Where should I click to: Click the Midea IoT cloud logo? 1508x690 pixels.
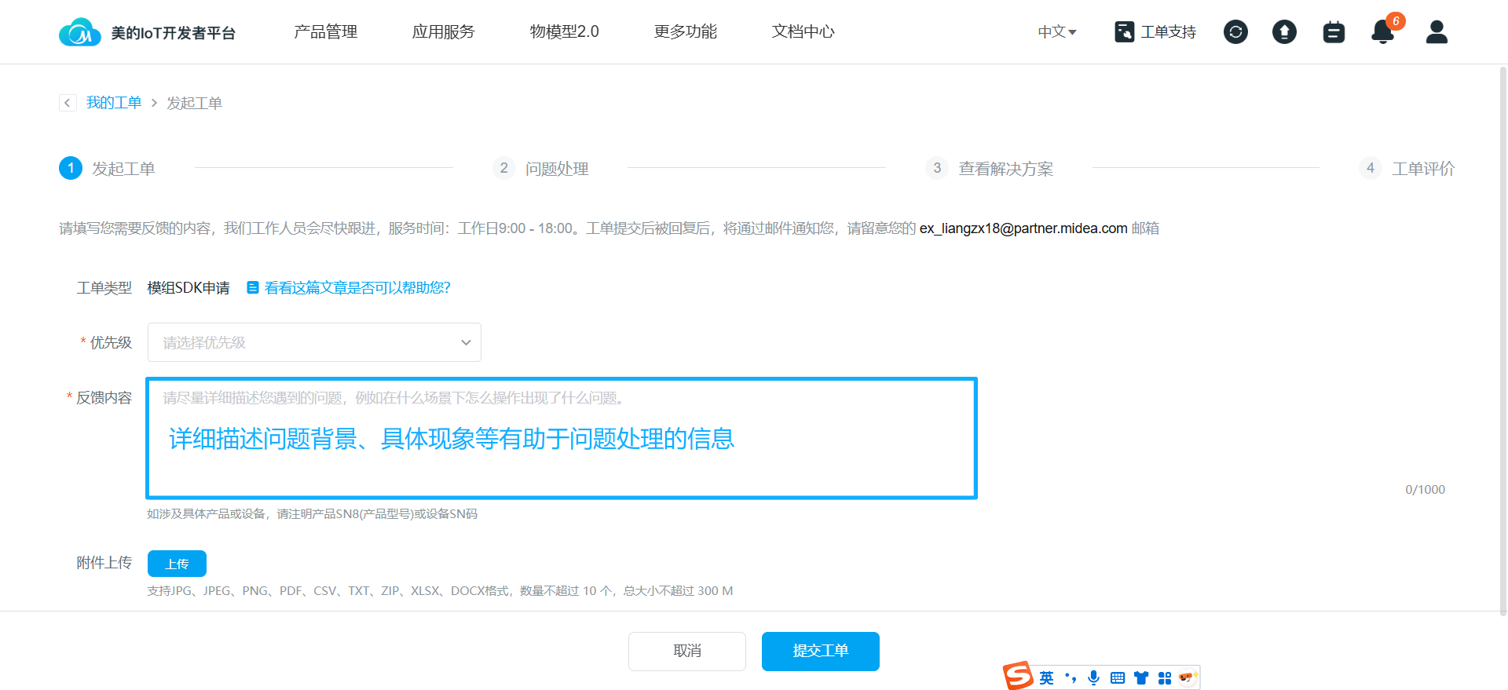click(80, 32)
